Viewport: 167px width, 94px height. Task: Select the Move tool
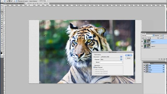(2, 6)
